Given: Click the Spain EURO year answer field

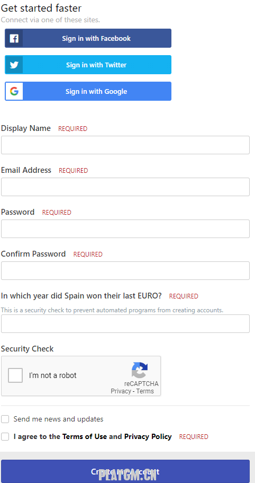Looking at the screenshot, I should click(x=125, y=324).
